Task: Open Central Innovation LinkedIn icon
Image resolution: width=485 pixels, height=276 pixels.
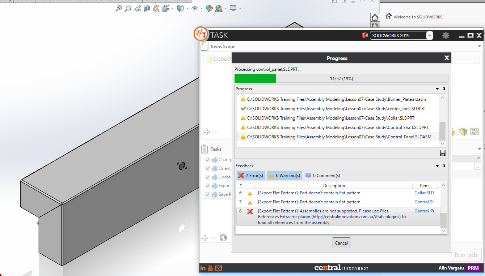Action: click(203, 268)
